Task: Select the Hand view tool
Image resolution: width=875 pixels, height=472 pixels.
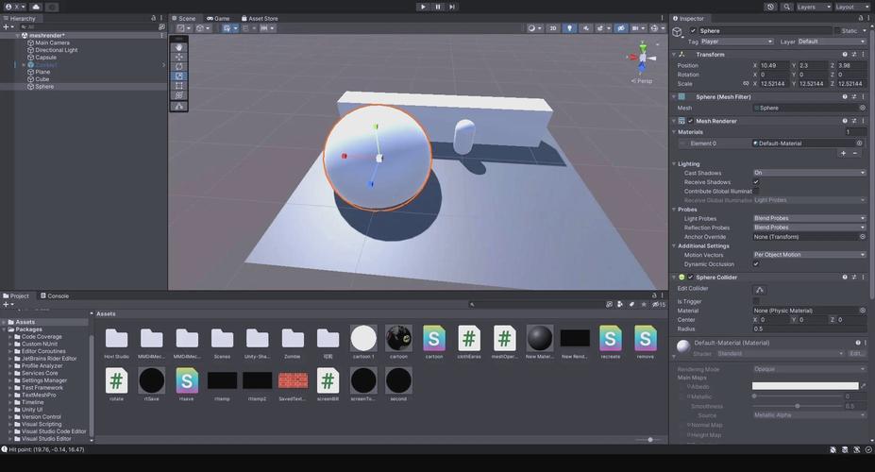Action: (x=178, y=47)
